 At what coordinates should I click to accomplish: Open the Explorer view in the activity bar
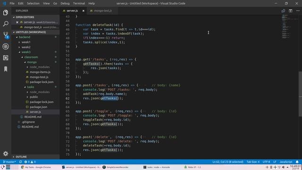pos(6,13)
